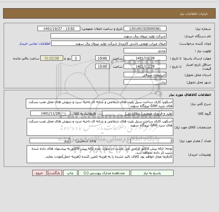Click the label تاریخ و ساعت اعلان عمومی:

tap(102, 29)
